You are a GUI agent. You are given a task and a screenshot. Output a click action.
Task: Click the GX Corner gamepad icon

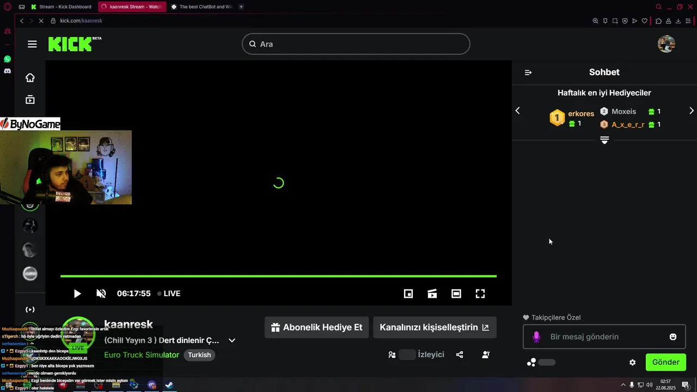pos(21,7)
